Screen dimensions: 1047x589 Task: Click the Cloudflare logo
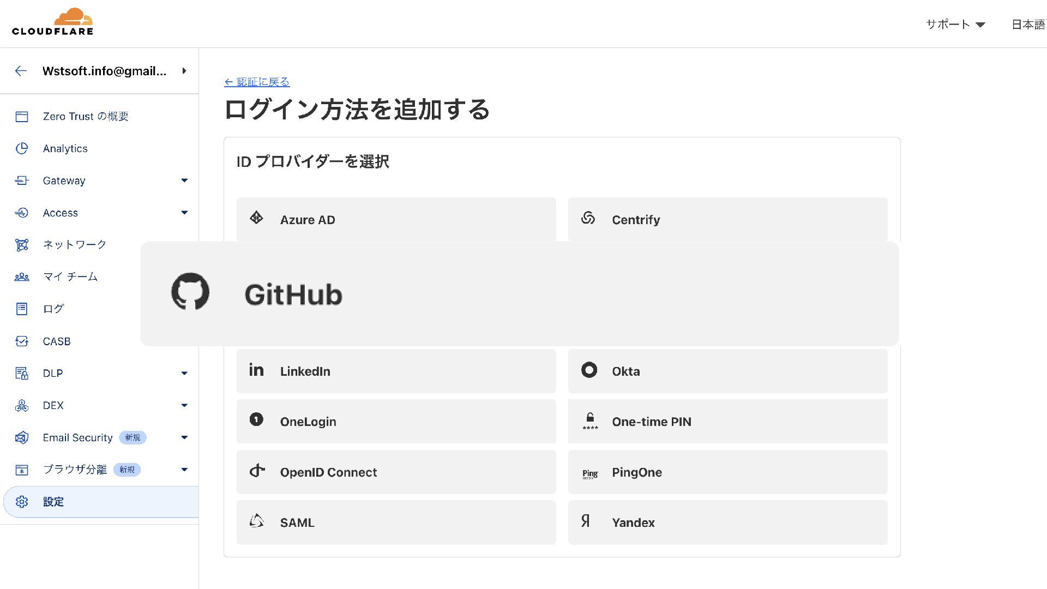pos(52,22)
